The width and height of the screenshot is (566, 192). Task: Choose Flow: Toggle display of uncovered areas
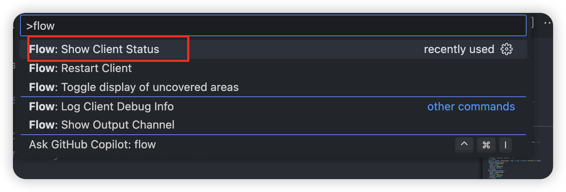click(134, 87)
